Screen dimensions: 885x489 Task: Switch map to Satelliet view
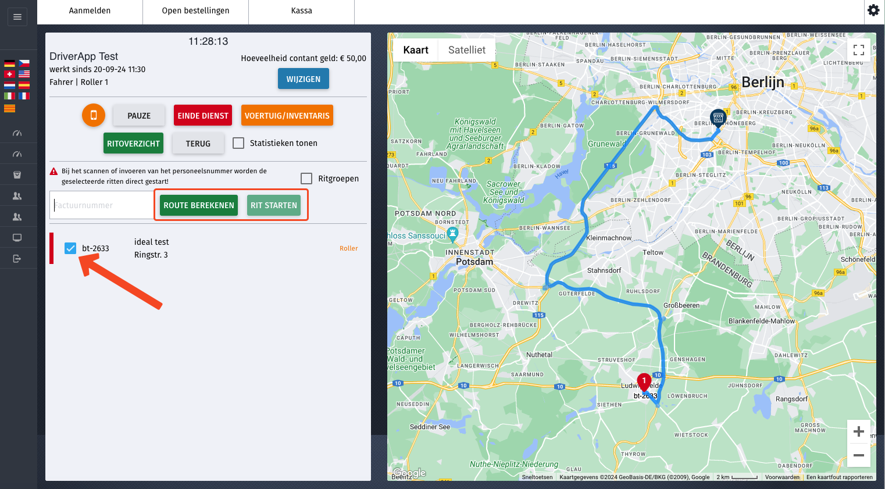click(x=467, y=50)
